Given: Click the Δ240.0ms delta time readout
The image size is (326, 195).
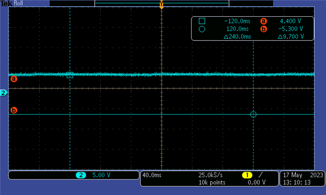Looking at the screenshot, I should tap(237, 37).
